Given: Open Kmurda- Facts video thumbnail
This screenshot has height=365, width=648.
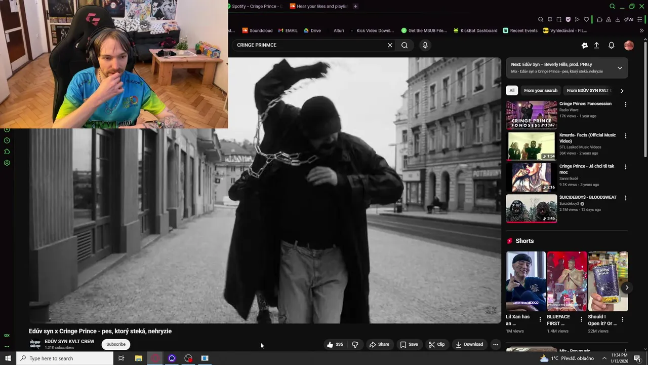Looking at the screenshot, I should 532,146.
